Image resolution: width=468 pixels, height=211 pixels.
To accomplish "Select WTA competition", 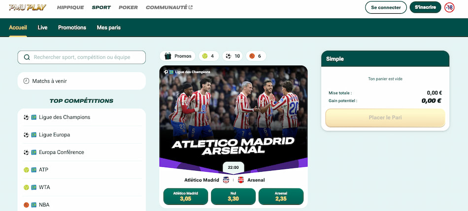I will coord(81,187).
